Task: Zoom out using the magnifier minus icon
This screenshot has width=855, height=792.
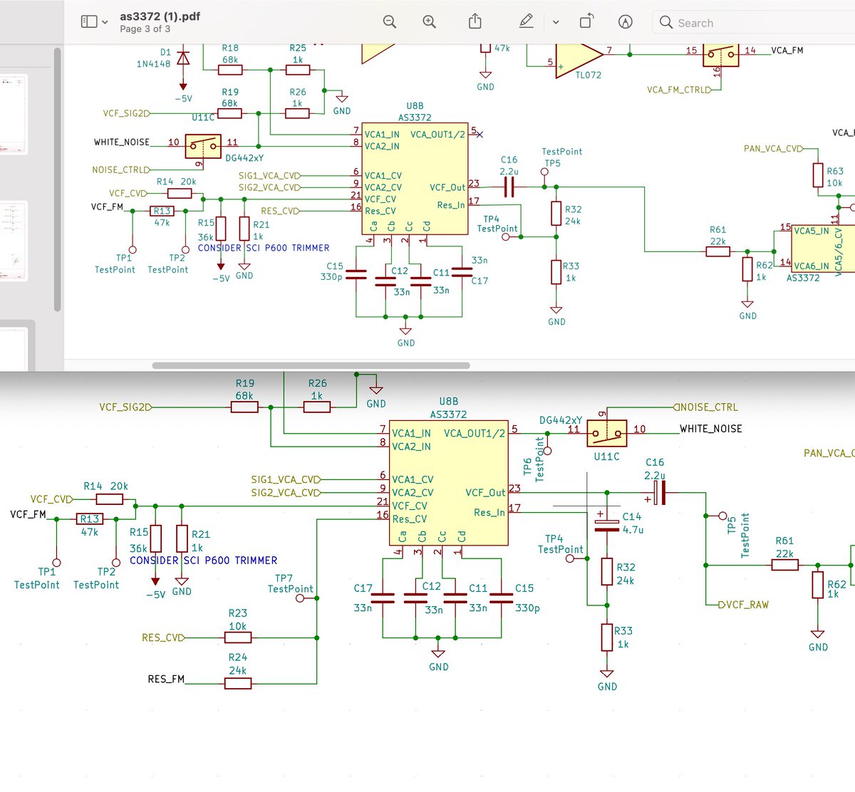Action: coord(389,22)
